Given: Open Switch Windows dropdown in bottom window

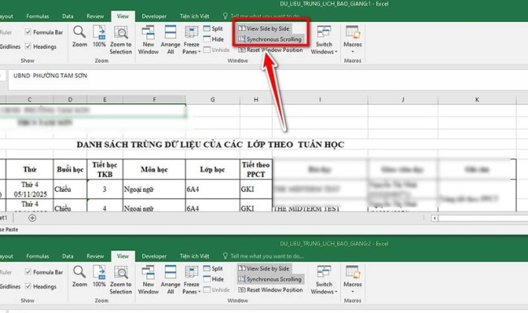Looking at the screenshot, I should (x=324, y=280).
